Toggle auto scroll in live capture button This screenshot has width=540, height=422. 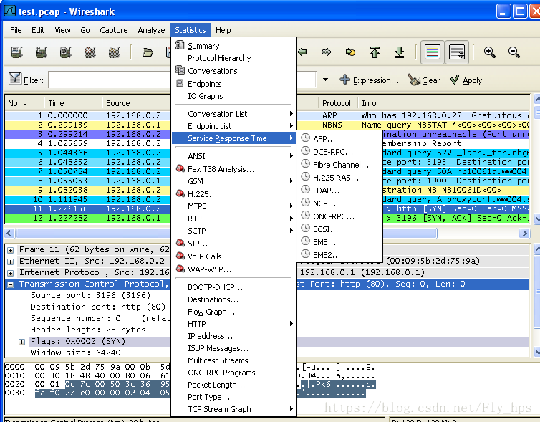(x=457, y=52)
